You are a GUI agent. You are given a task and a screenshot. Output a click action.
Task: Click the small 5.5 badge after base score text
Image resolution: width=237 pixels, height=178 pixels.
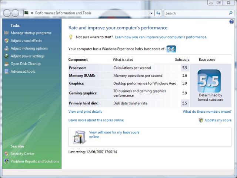[171, 49]
